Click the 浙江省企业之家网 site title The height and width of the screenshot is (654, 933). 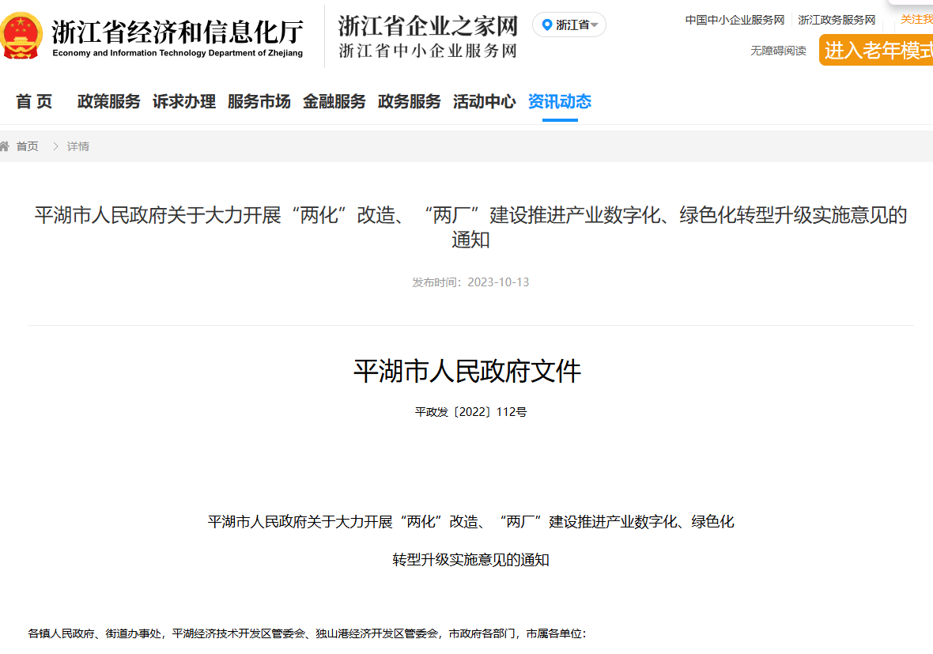[427, 26]
